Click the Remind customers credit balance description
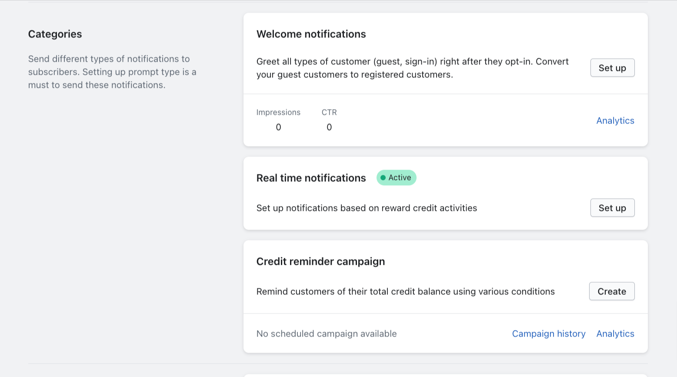 point(405,291)
